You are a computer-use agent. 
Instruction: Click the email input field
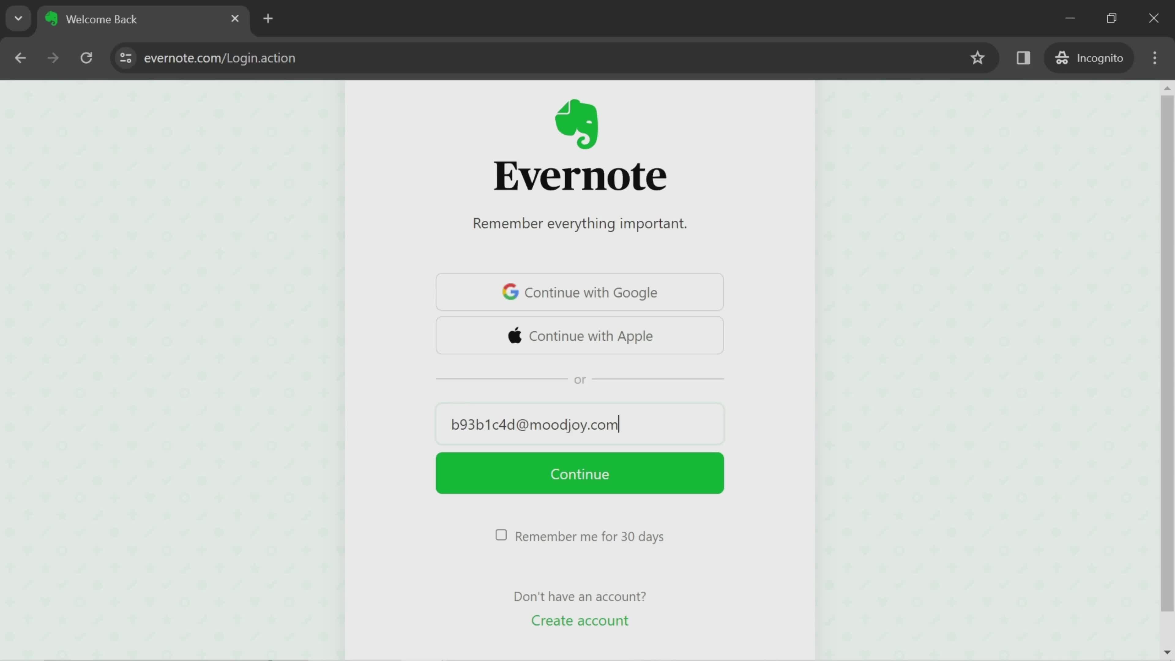(580, 424)
